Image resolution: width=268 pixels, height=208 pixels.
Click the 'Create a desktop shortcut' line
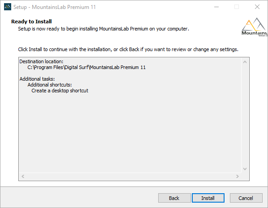(x=60, y=91)
